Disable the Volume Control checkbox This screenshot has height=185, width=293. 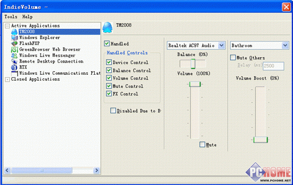coord(109,78)
